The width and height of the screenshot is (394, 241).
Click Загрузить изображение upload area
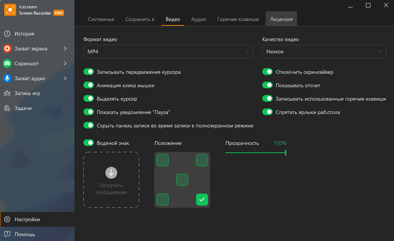[111, 180]
